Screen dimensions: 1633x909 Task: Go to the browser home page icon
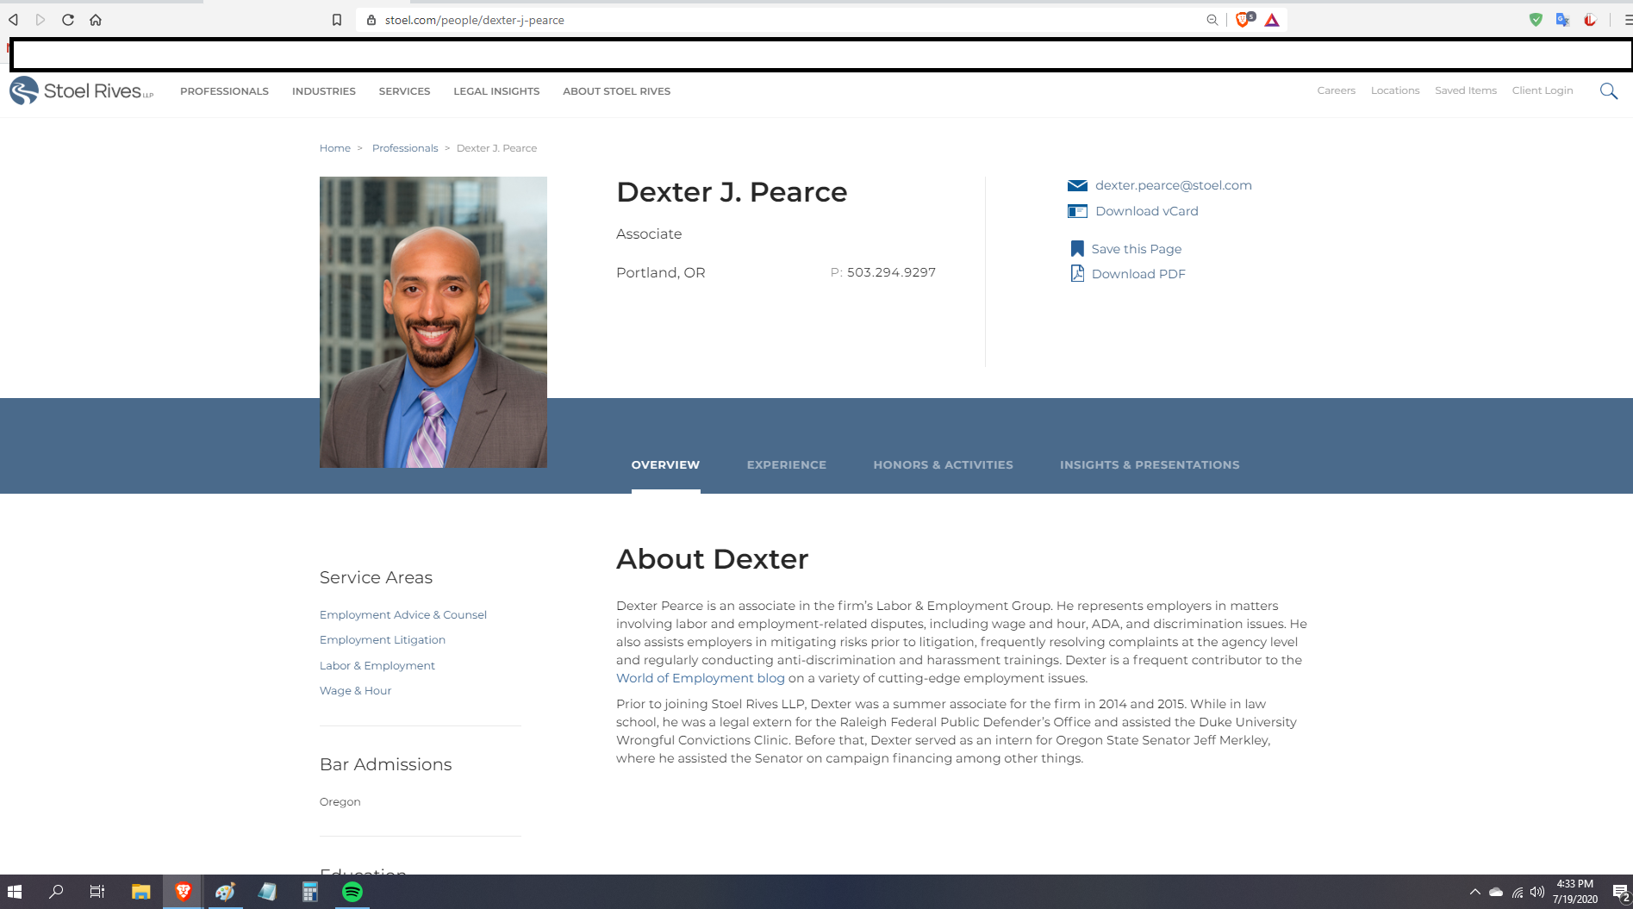pos(96,20)
